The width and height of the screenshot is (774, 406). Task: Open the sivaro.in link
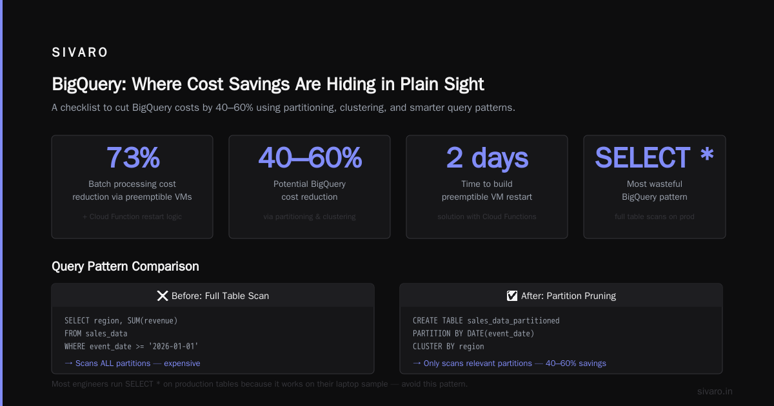(x=715, y=391)
